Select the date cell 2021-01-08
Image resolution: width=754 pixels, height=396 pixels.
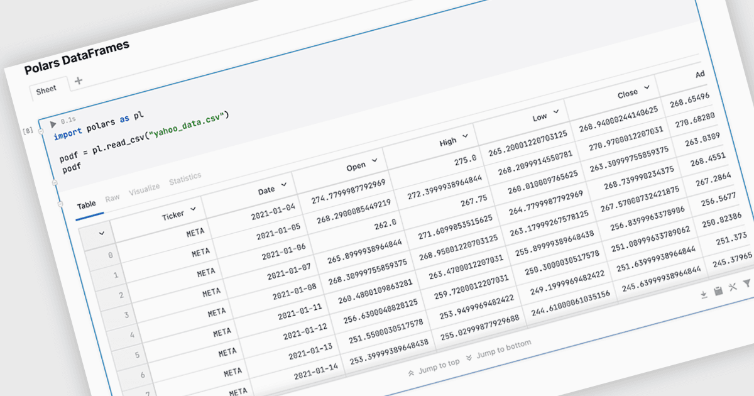[296, 292]
